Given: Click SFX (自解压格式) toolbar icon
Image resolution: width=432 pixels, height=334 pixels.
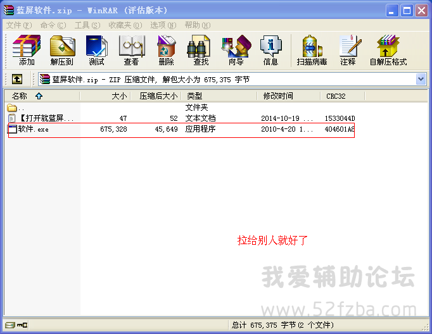Looking at the screenshot, I should click(388, 50).
